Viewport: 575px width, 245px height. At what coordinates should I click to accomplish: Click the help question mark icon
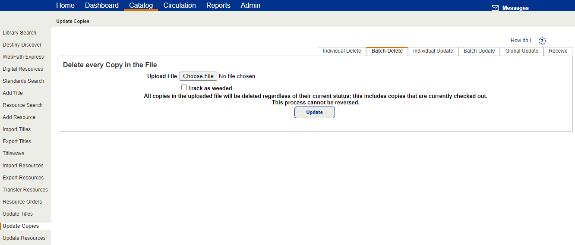pos(542,41)
